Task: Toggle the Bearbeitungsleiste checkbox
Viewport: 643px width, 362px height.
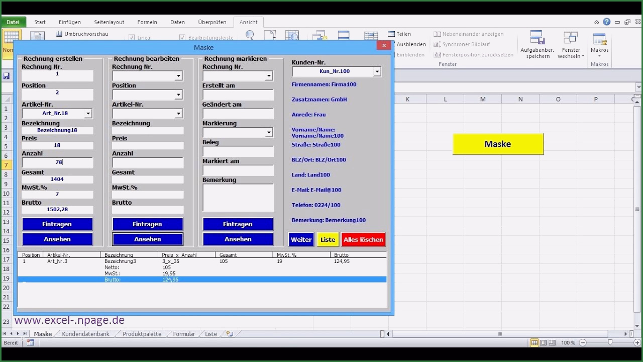Action: (183, 38)
